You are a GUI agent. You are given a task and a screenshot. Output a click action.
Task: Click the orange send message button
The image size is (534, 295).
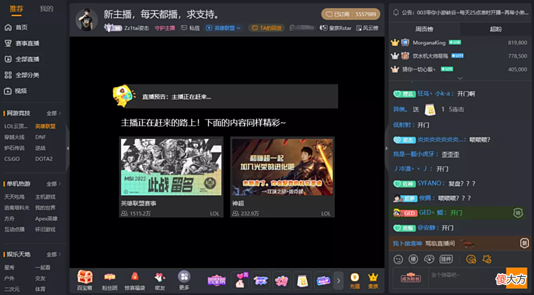pyautogui.click(x=516, y=278)
